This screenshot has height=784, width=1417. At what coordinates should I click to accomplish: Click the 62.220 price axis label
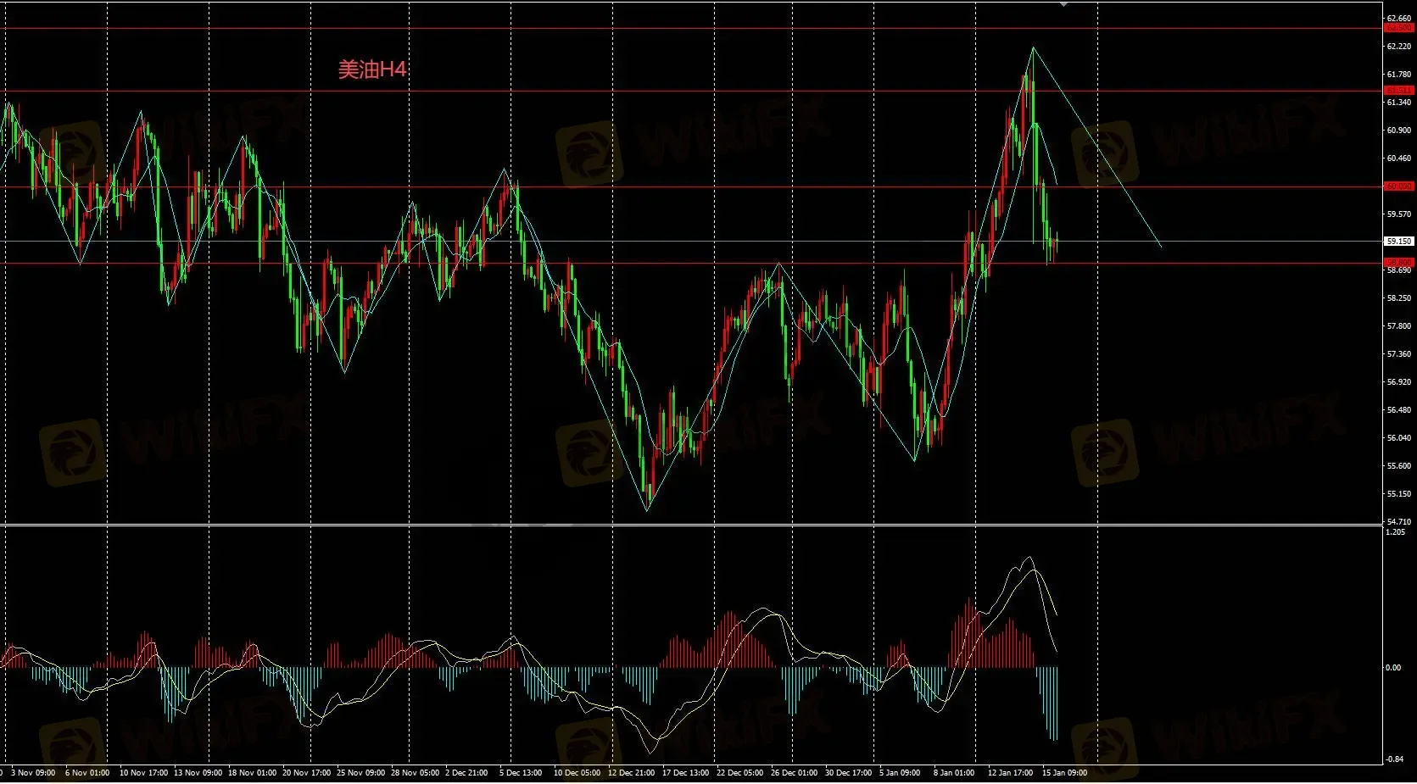pyautogui.click(x=1398, y=47)
